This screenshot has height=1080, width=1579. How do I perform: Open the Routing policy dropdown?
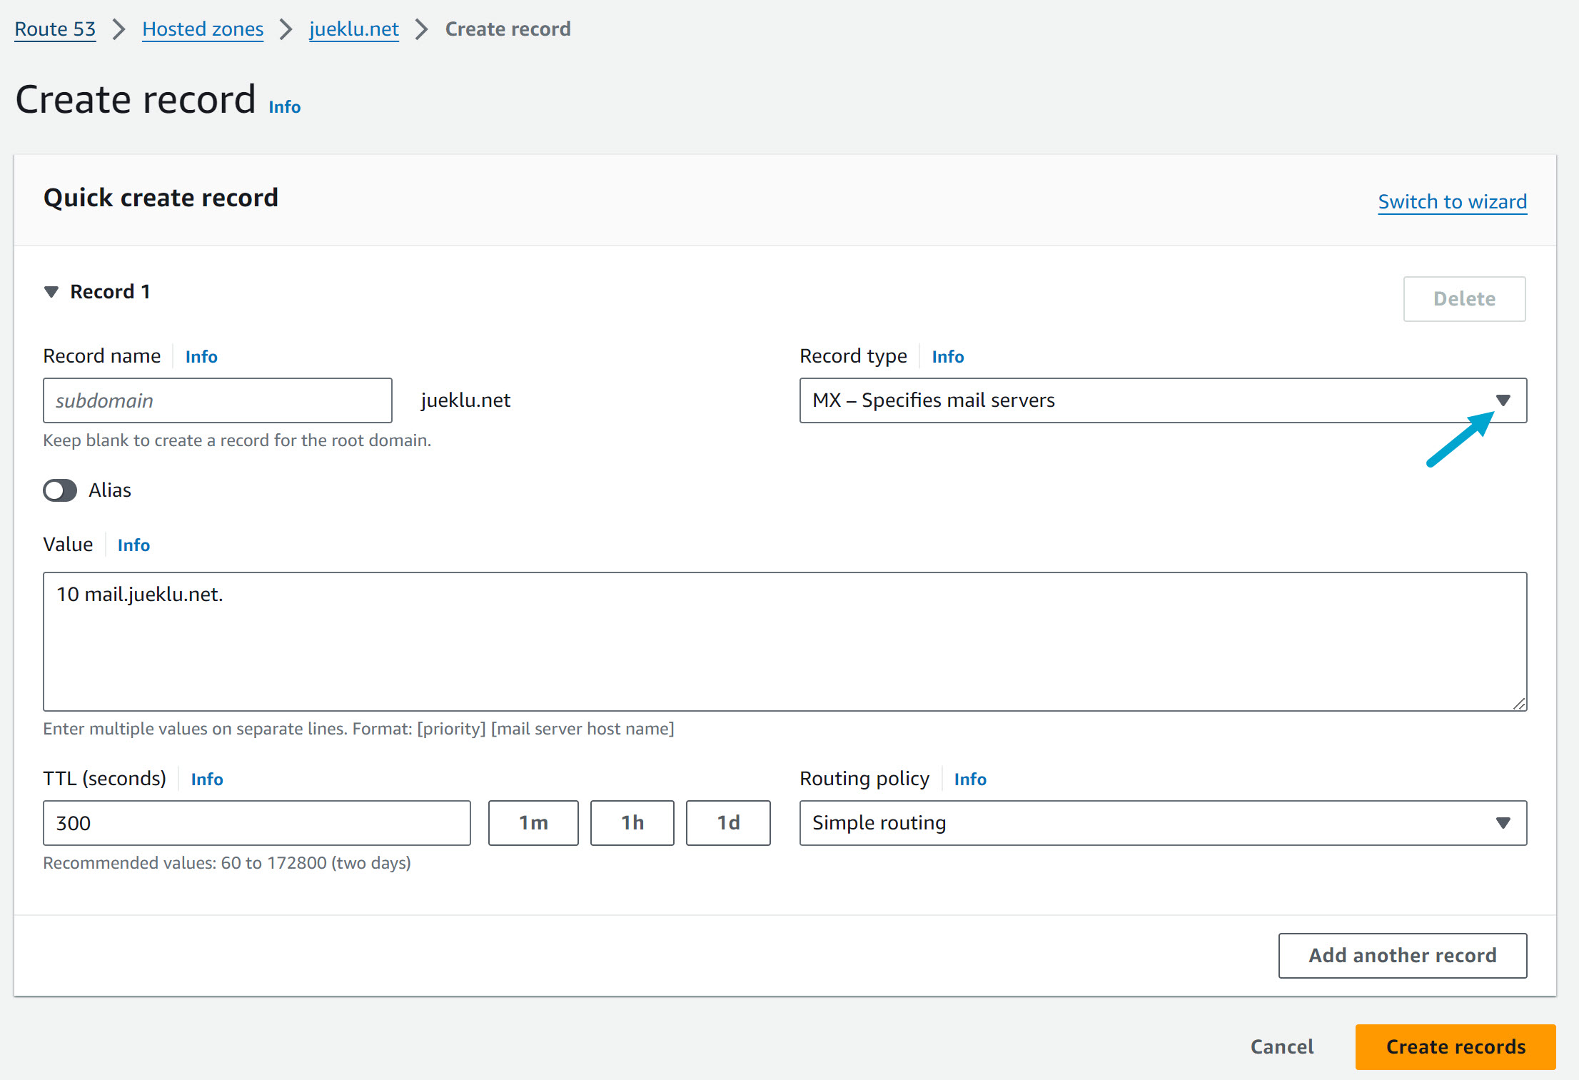[1162, 823]
